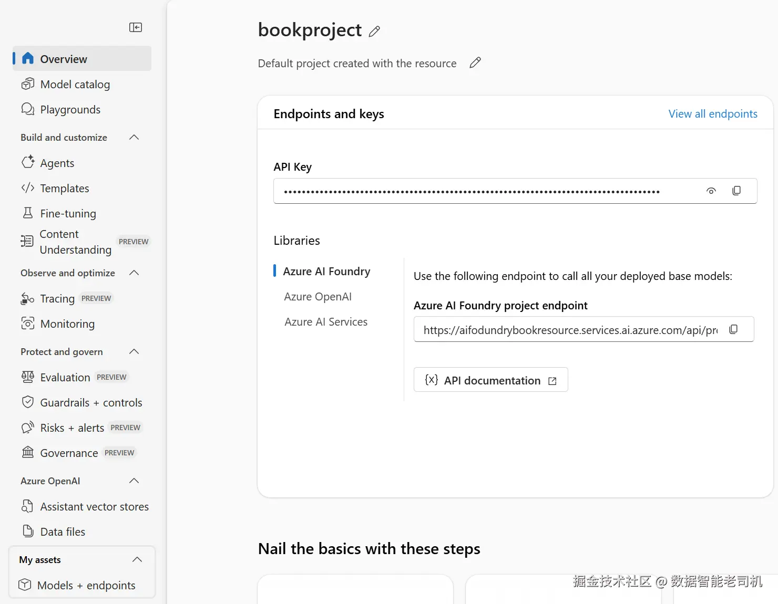Collapse the left navigation sidebar
This screenshot has width=778, height=604.
pyautogui.click(x=136, y=27)
